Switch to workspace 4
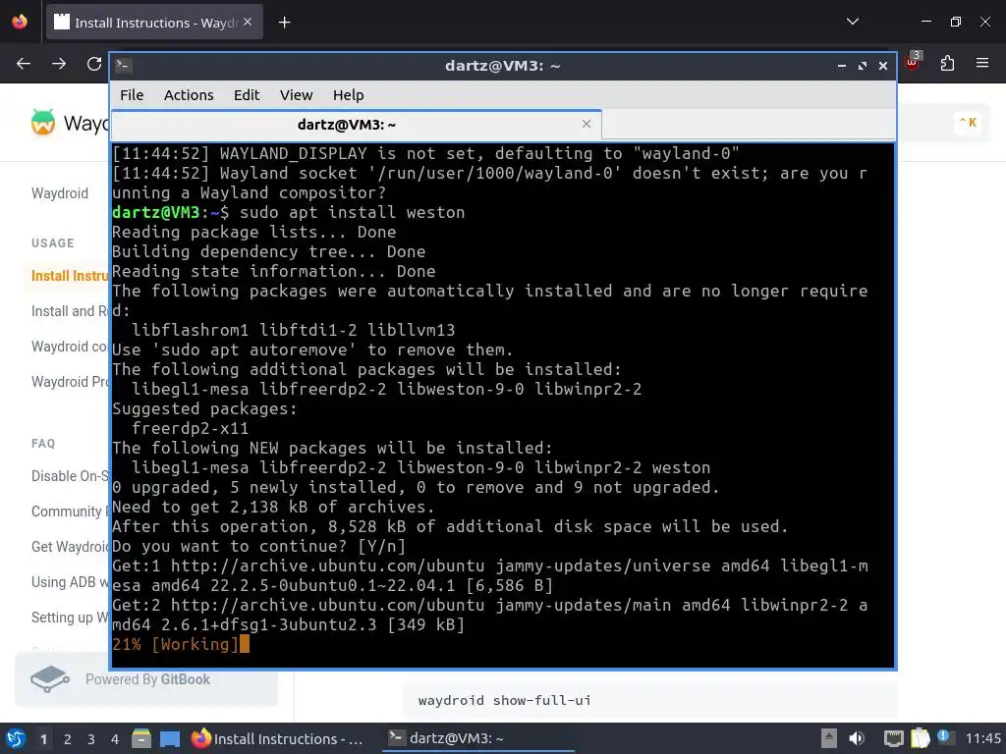The image size is (1006, 754). coord(115,739)
